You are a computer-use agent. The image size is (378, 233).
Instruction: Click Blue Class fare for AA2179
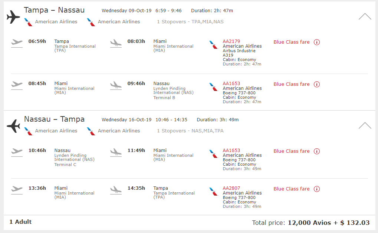click(292, 42)
